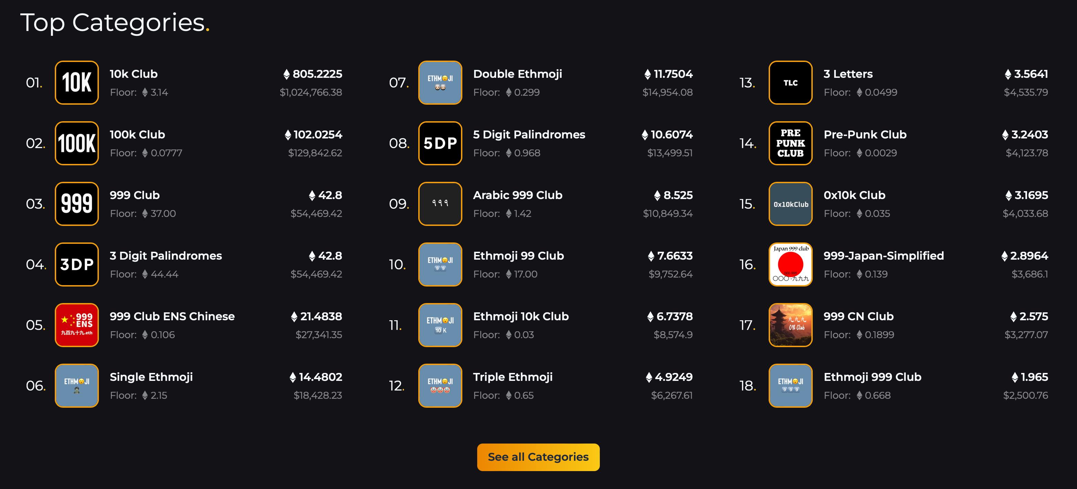Open the Ethmoji 999 Club link
Image resolution: width=1077 pixels, height=489 pixels.
pos(873,377)
